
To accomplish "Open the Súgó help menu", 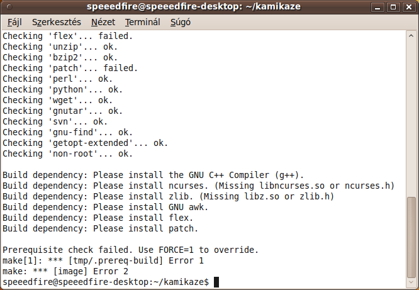I will point(181,22).
